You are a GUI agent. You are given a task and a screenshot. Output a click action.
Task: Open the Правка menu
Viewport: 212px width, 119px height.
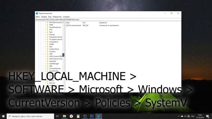pos(44,17)
